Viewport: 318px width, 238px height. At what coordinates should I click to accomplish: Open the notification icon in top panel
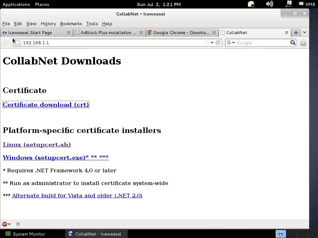click(x=251, y=4)
